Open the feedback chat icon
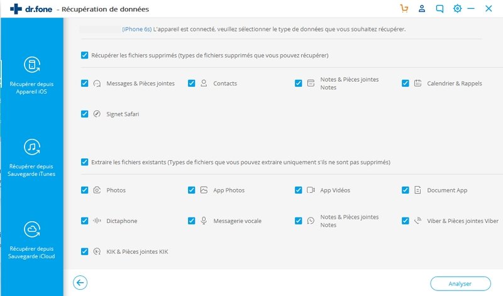 pos(439,9)
